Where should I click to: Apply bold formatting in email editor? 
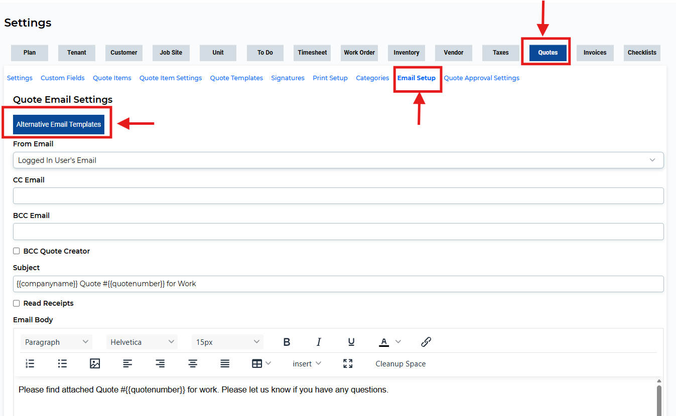point(287,342)
